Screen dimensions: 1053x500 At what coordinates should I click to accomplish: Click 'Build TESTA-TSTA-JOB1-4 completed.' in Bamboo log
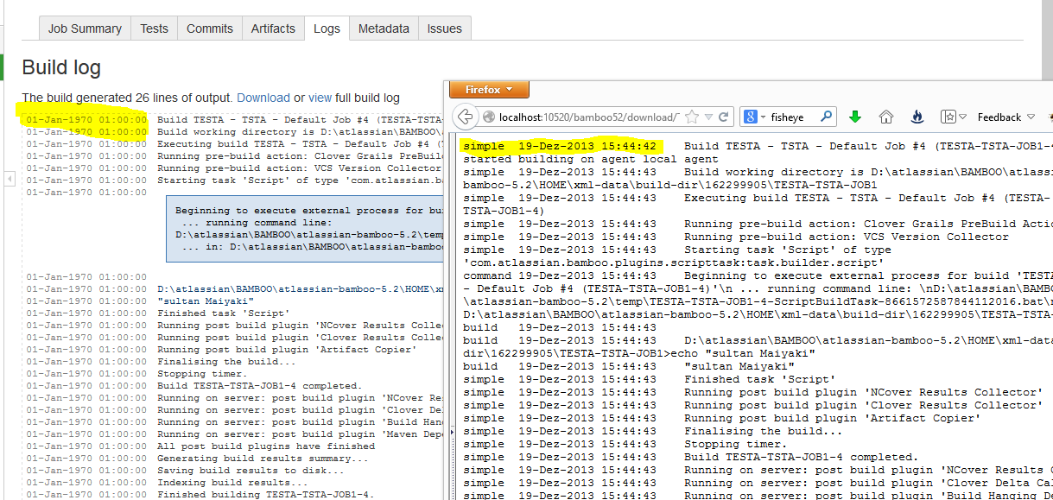(259, 386)
